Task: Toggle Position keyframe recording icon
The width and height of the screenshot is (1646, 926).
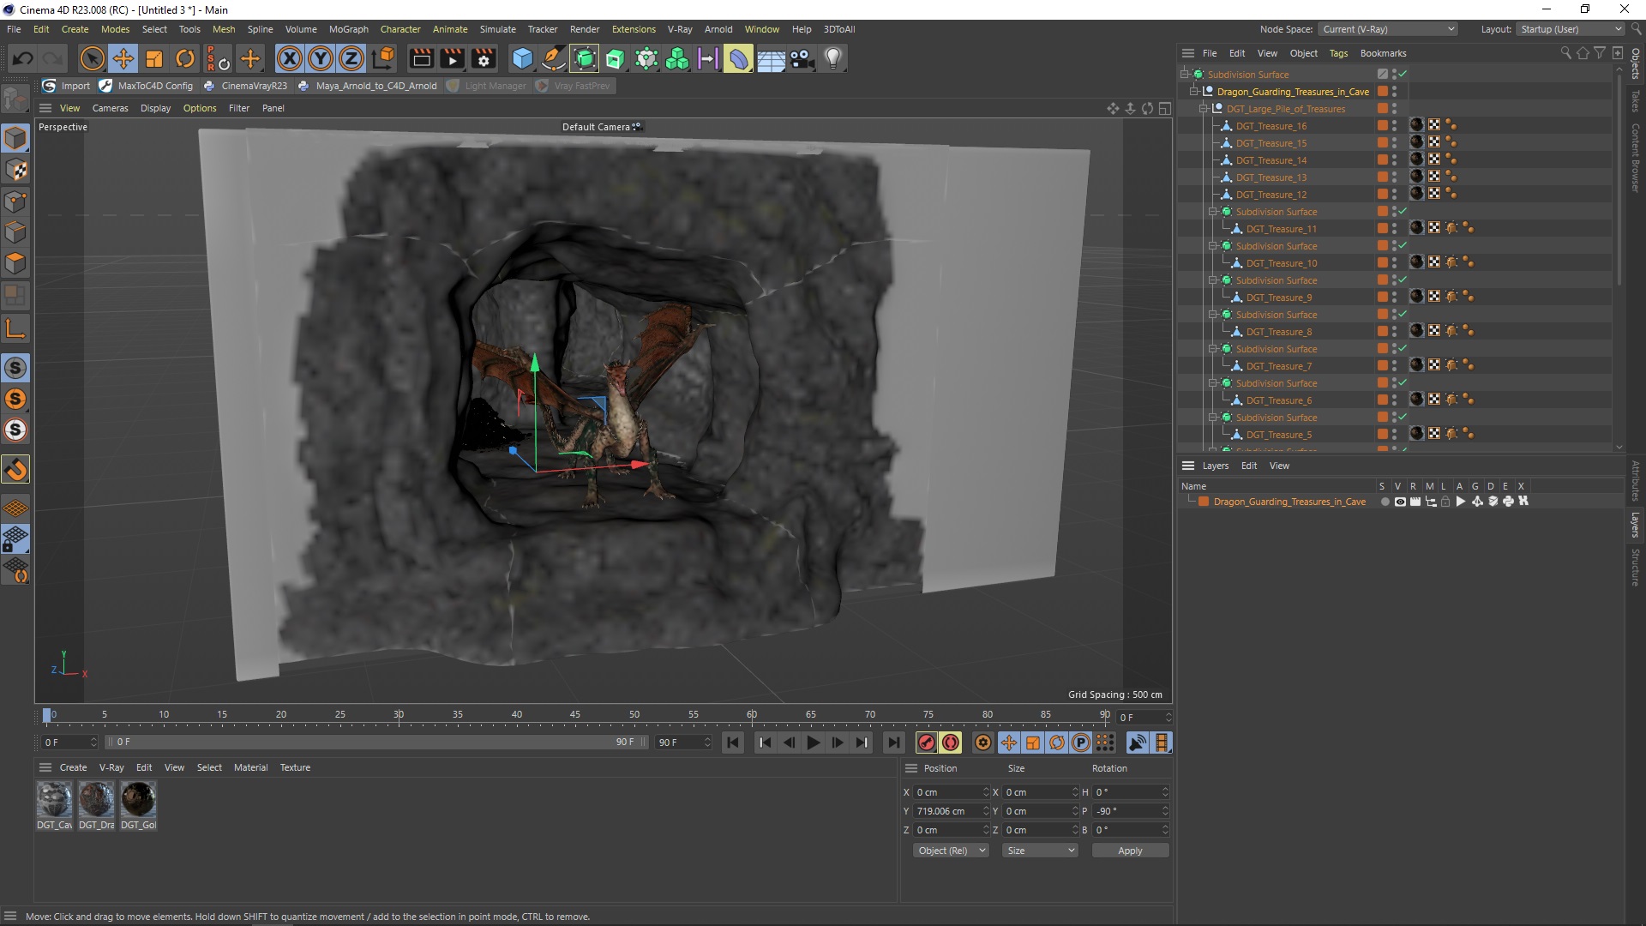Action: (1009, 743)
